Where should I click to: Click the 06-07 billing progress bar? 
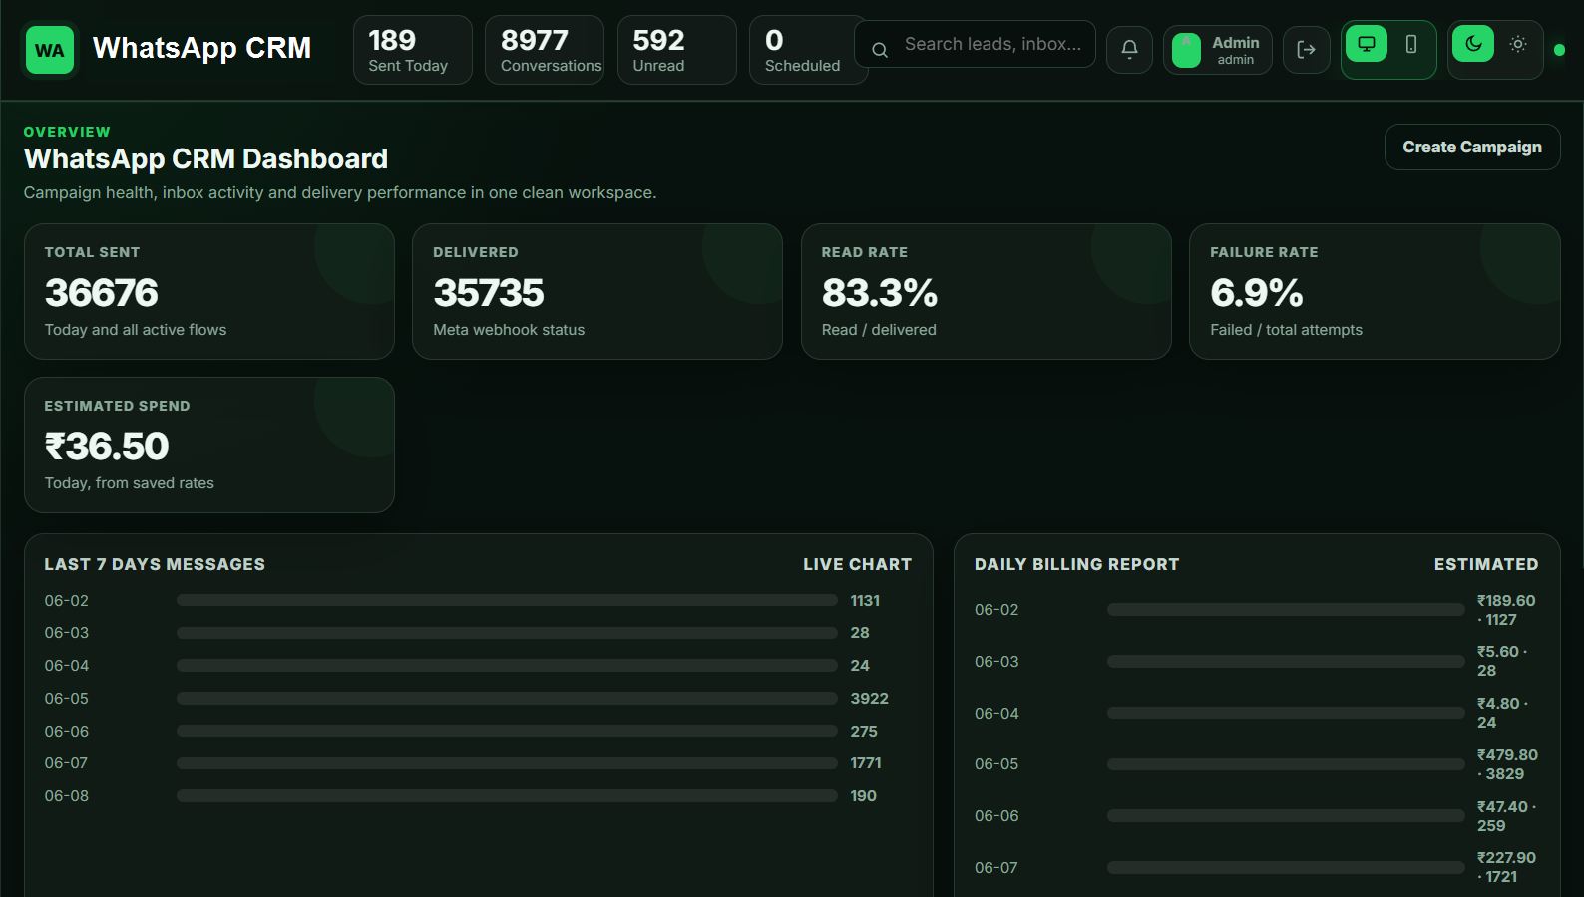1286,868
